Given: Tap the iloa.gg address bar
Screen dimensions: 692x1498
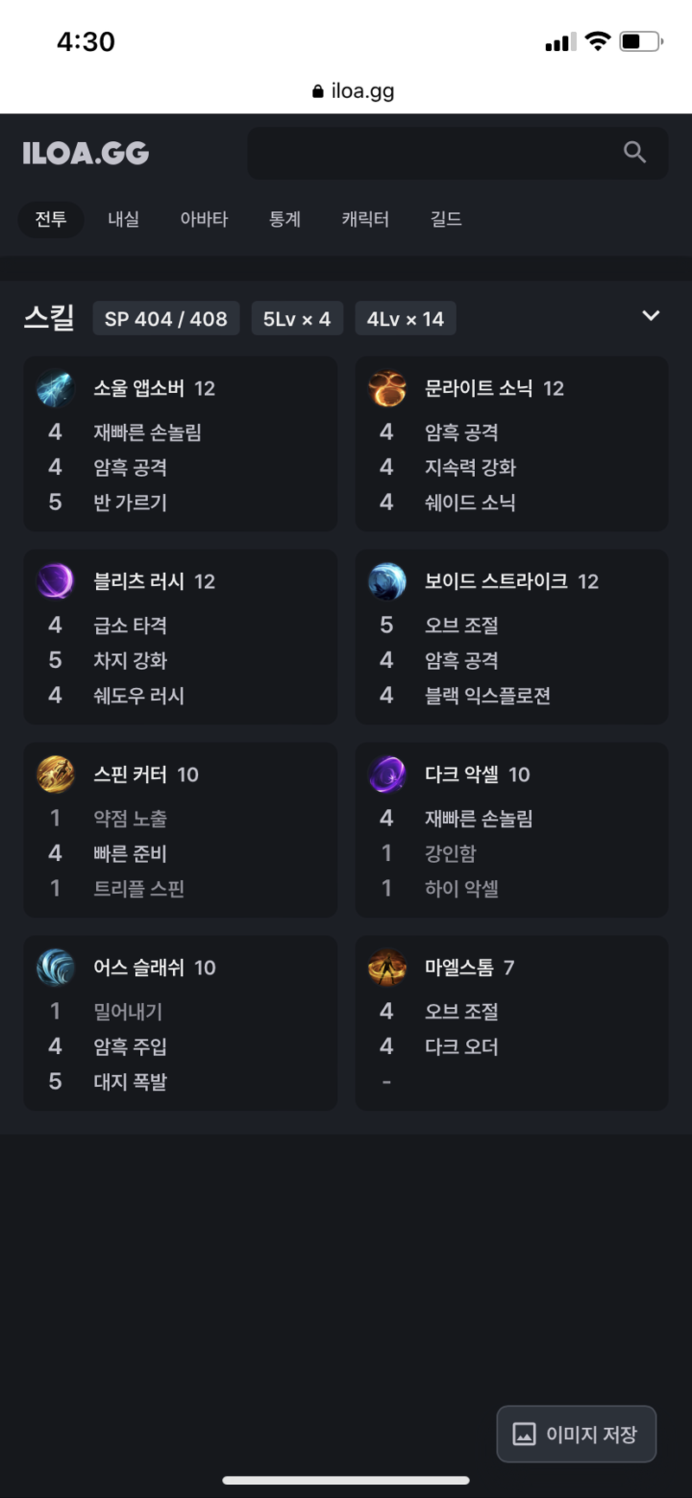Looking at the screenshot, I should point(353,91).
